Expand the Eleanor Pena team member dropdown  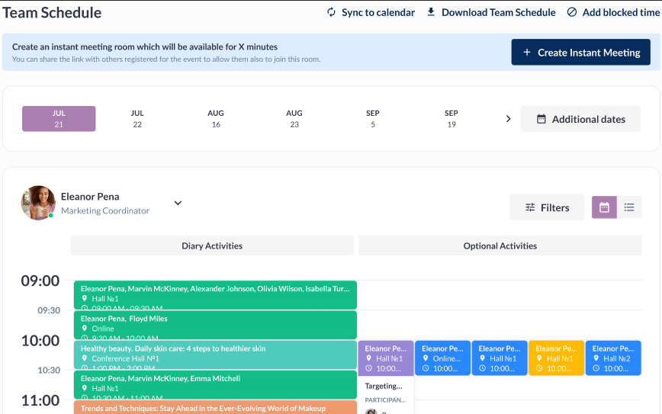[178, 203]
